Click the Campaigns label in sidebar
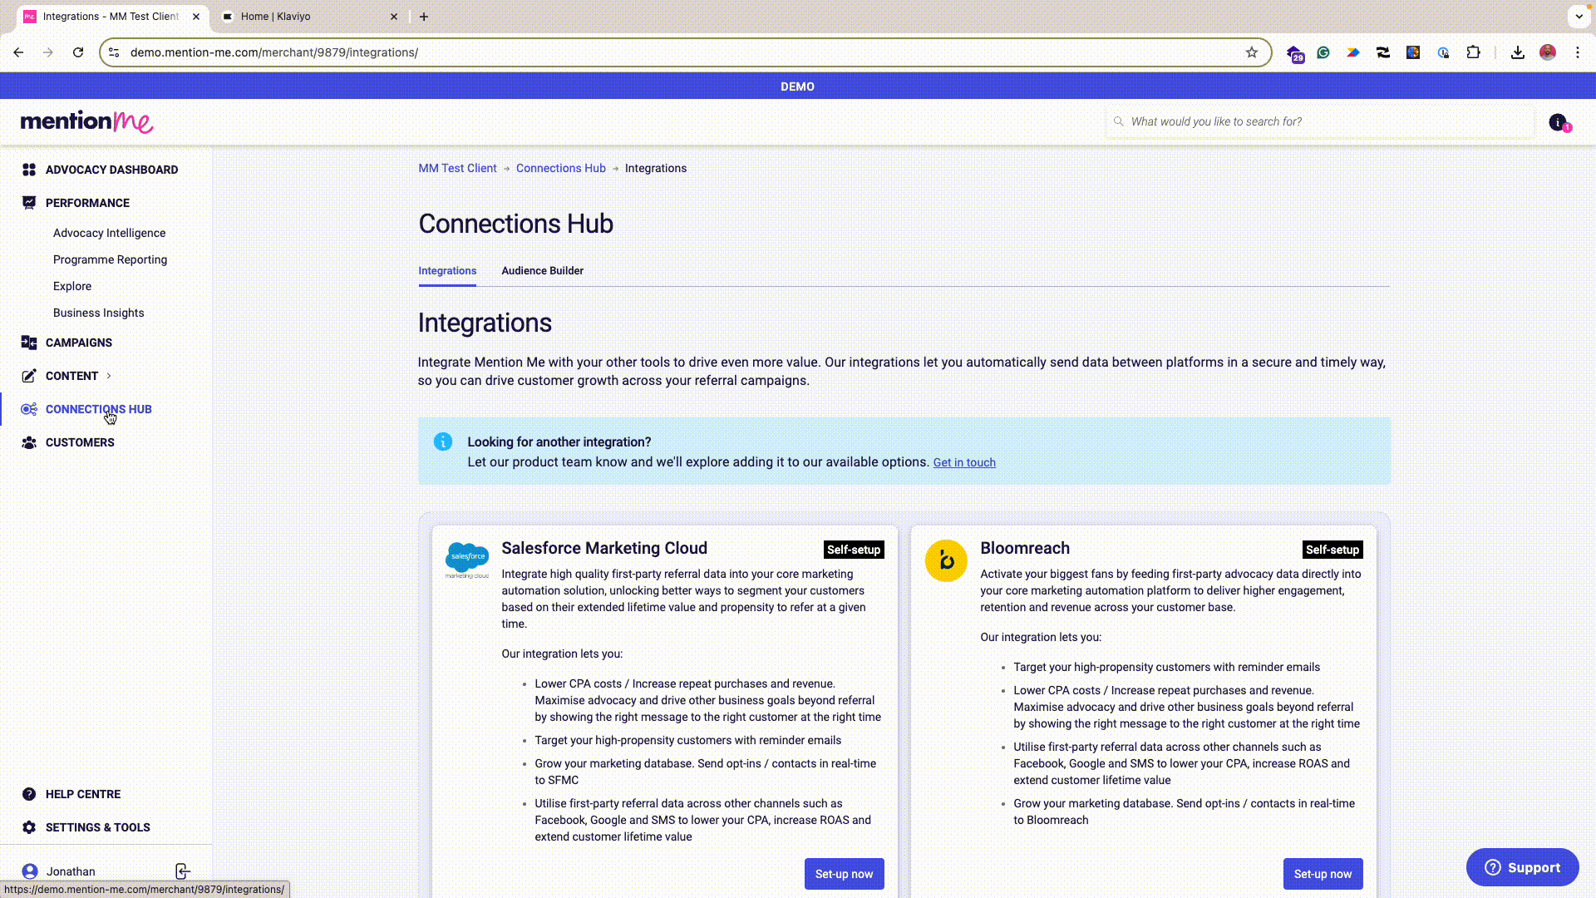1596x898 pixels. [79, 343]
